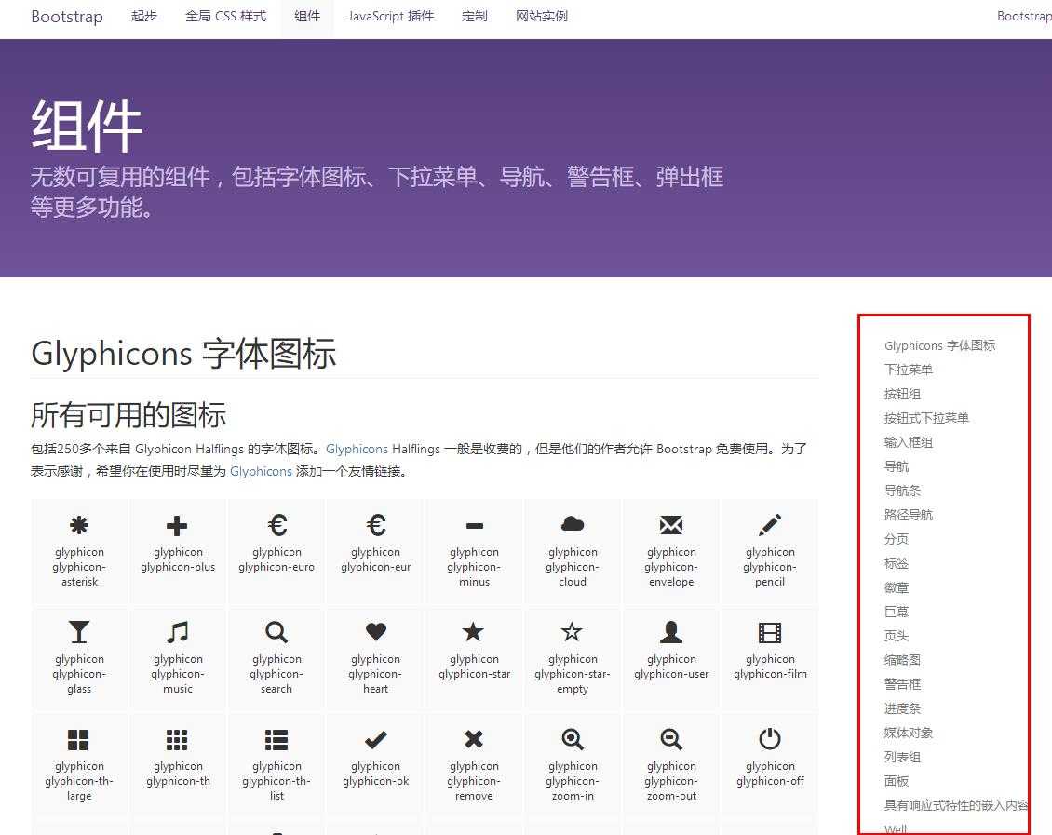Open the 起步 navbar item
1052x835 pixels.
[x=144, y=16]
